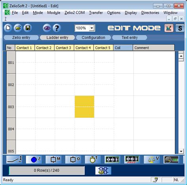Start simulation with the S button

point(180,28)
